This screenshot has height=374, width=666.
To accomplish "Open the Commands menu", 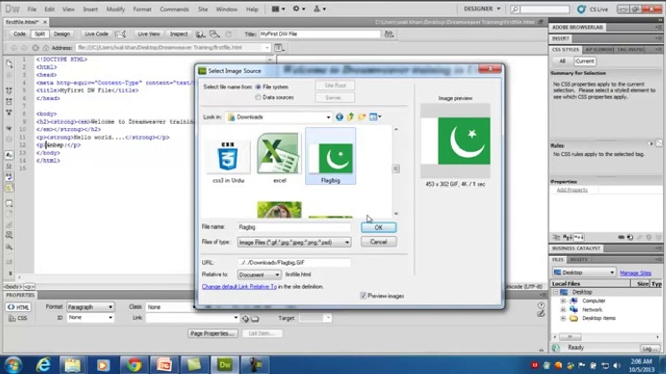I will [175, 9].
